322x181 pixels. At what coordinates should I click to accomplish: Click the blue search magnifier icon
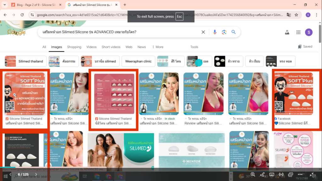234,32
